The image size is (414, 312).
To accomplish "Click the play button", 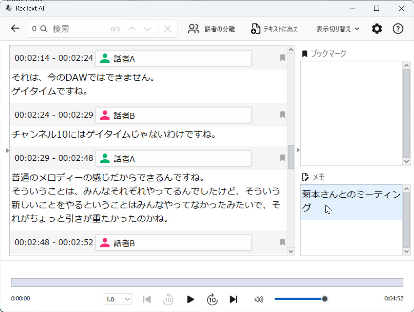I will [x=190, y=299].
